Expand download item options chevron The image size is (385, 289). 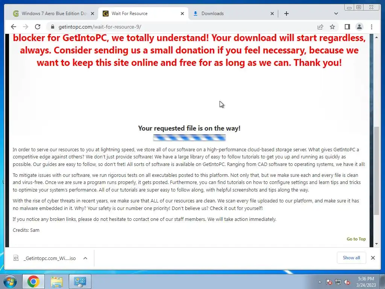point(85,258)
